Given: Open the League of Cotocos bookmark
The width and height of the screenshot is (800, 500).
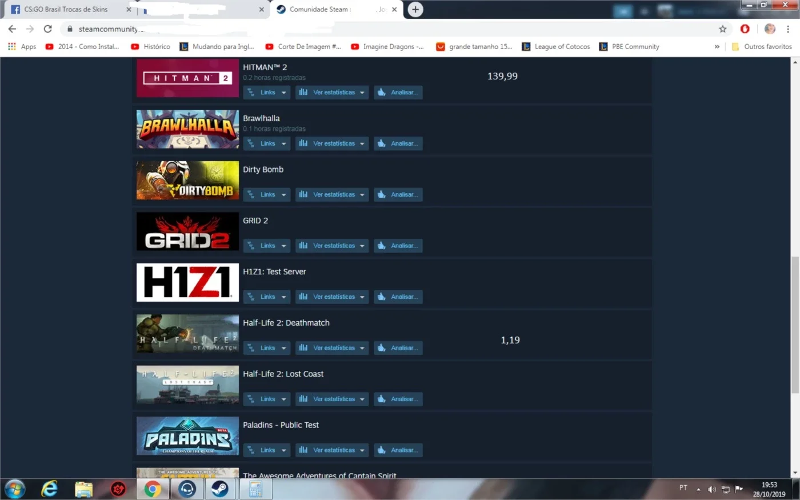Looking at the screenshot, I should pyautogui.click(x=556, y=47).
